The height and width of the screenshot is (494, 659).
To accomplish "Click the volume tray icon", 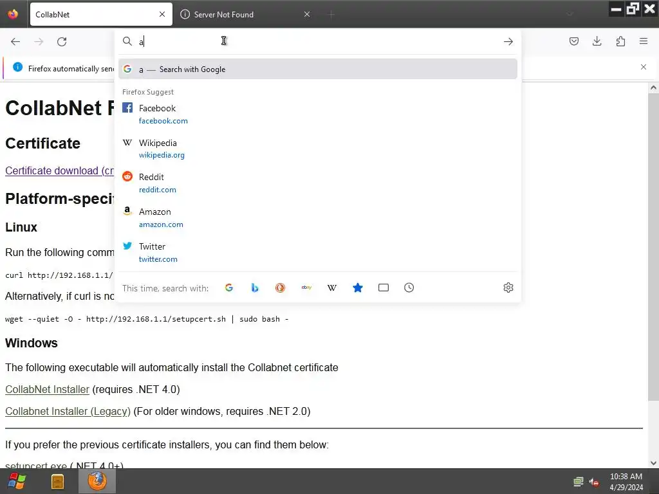I will [x=594, y=482].
